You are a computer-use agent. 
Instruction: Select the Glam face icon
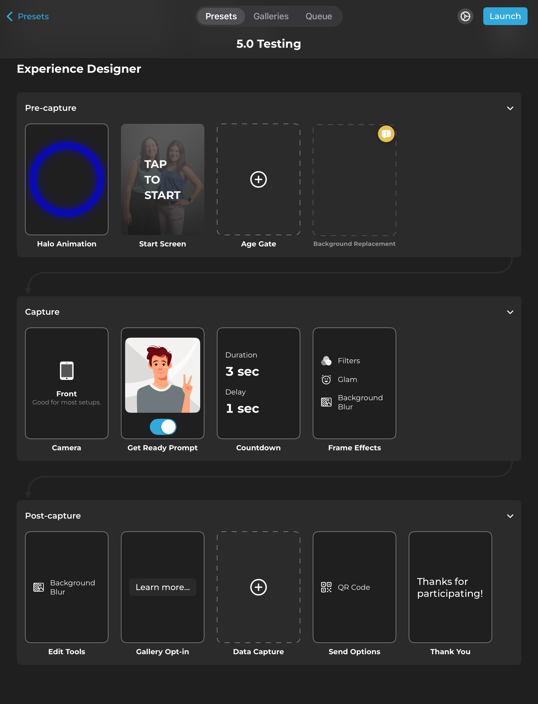click(x=326, y=380)
